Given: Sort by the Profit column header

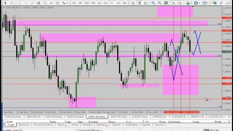Looking at the screenshot, I should (218, 122).
